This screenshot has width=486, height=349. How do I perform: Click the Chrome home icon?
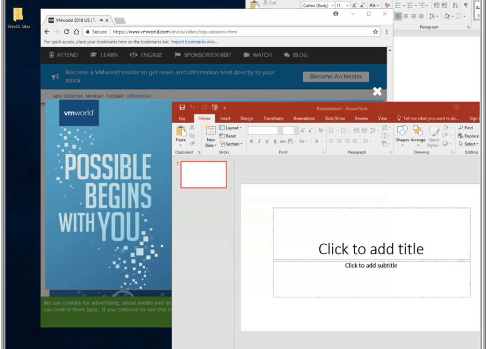tap(76, 32)
